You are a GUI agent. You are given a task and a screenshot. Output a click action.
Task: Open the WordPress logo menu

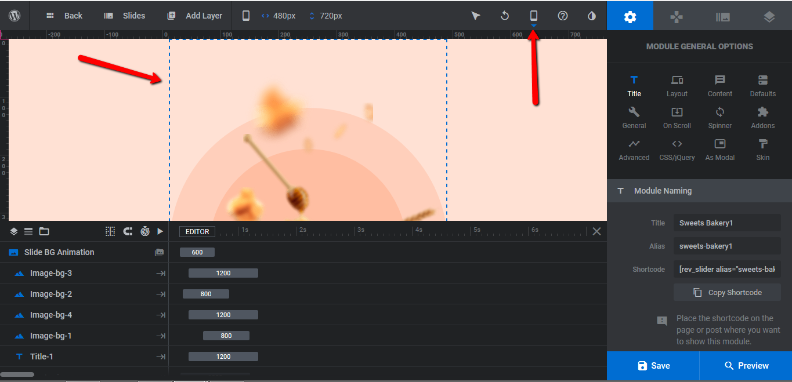tap(15, 16)
